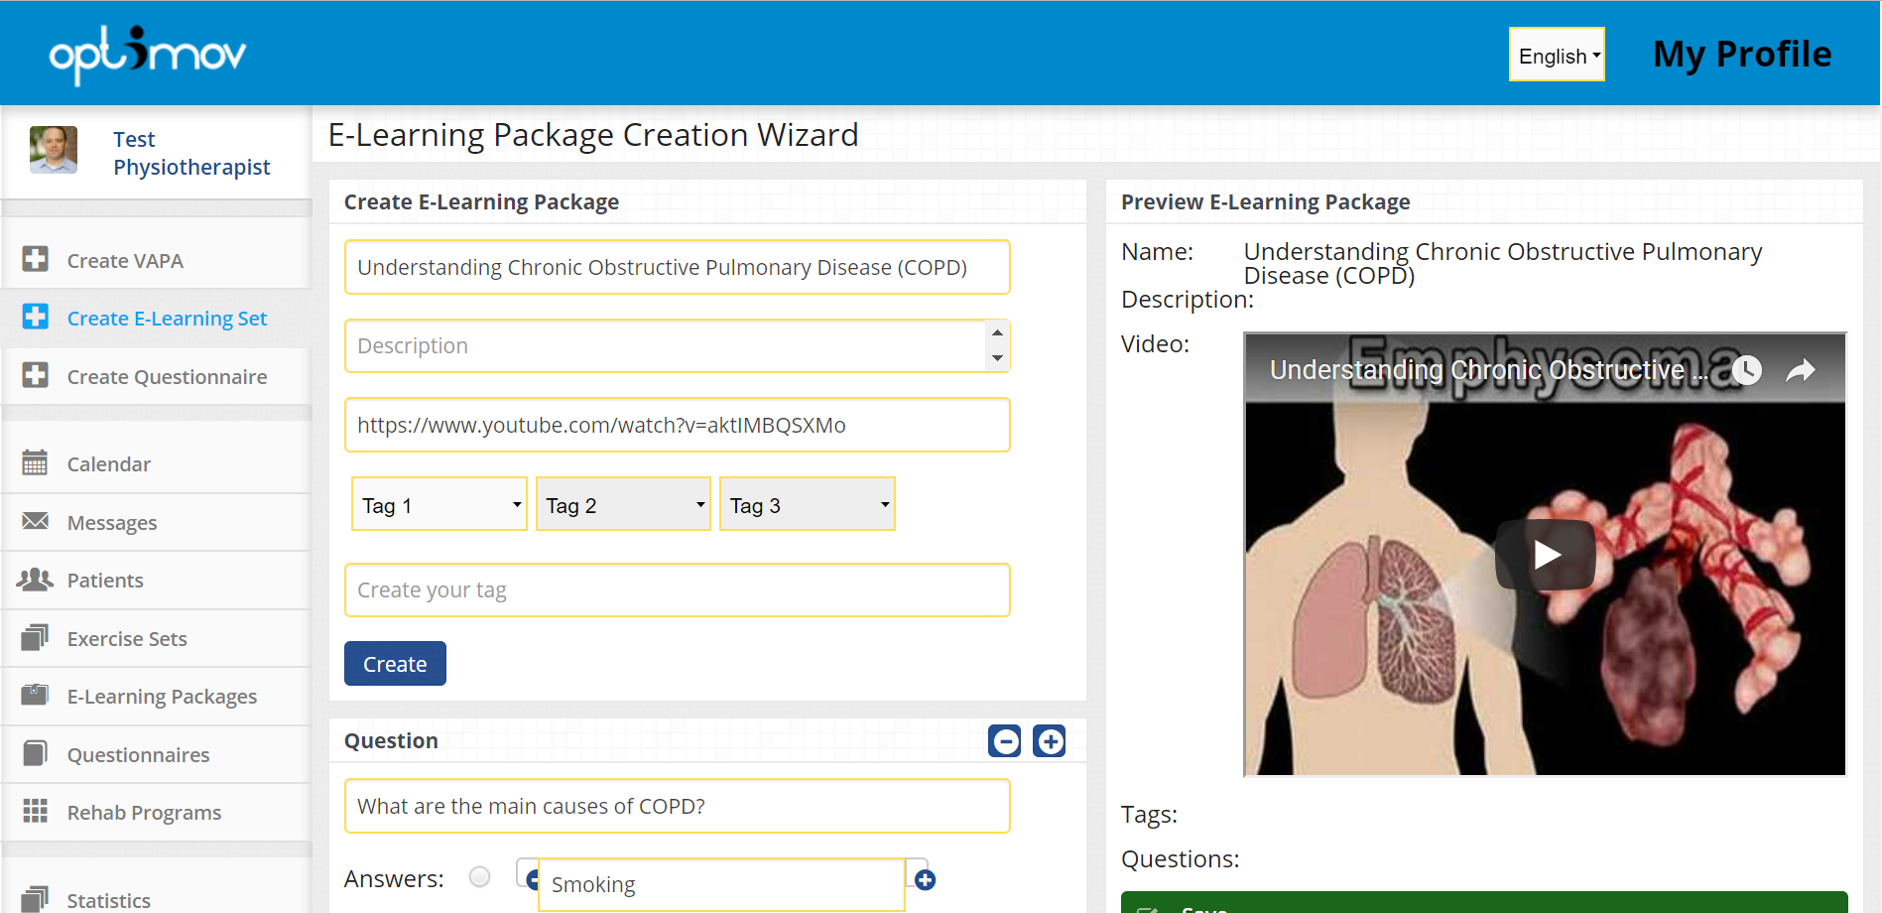Open the Tag 2 dropdown
The image size is (1882, 913).
pyautogui.click(x=623, y=504)
